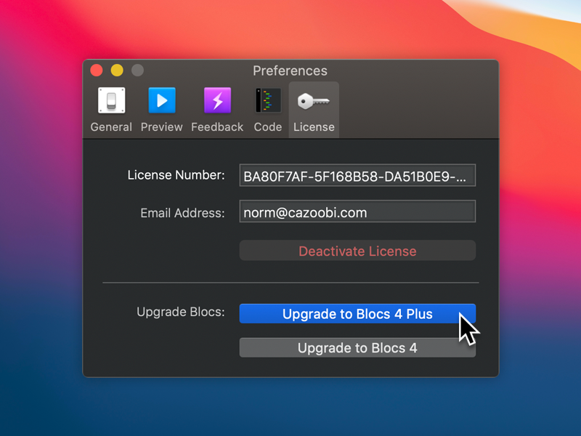Viewport: 581px width, 436px height.
Task: Select the License key icon
Action: tap(314, 101)
